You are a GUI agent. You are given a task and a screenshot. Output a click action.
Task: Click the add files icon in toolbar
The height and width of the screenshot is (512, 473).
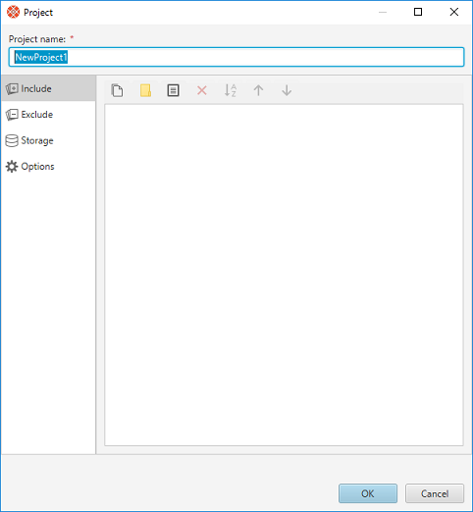117,90
